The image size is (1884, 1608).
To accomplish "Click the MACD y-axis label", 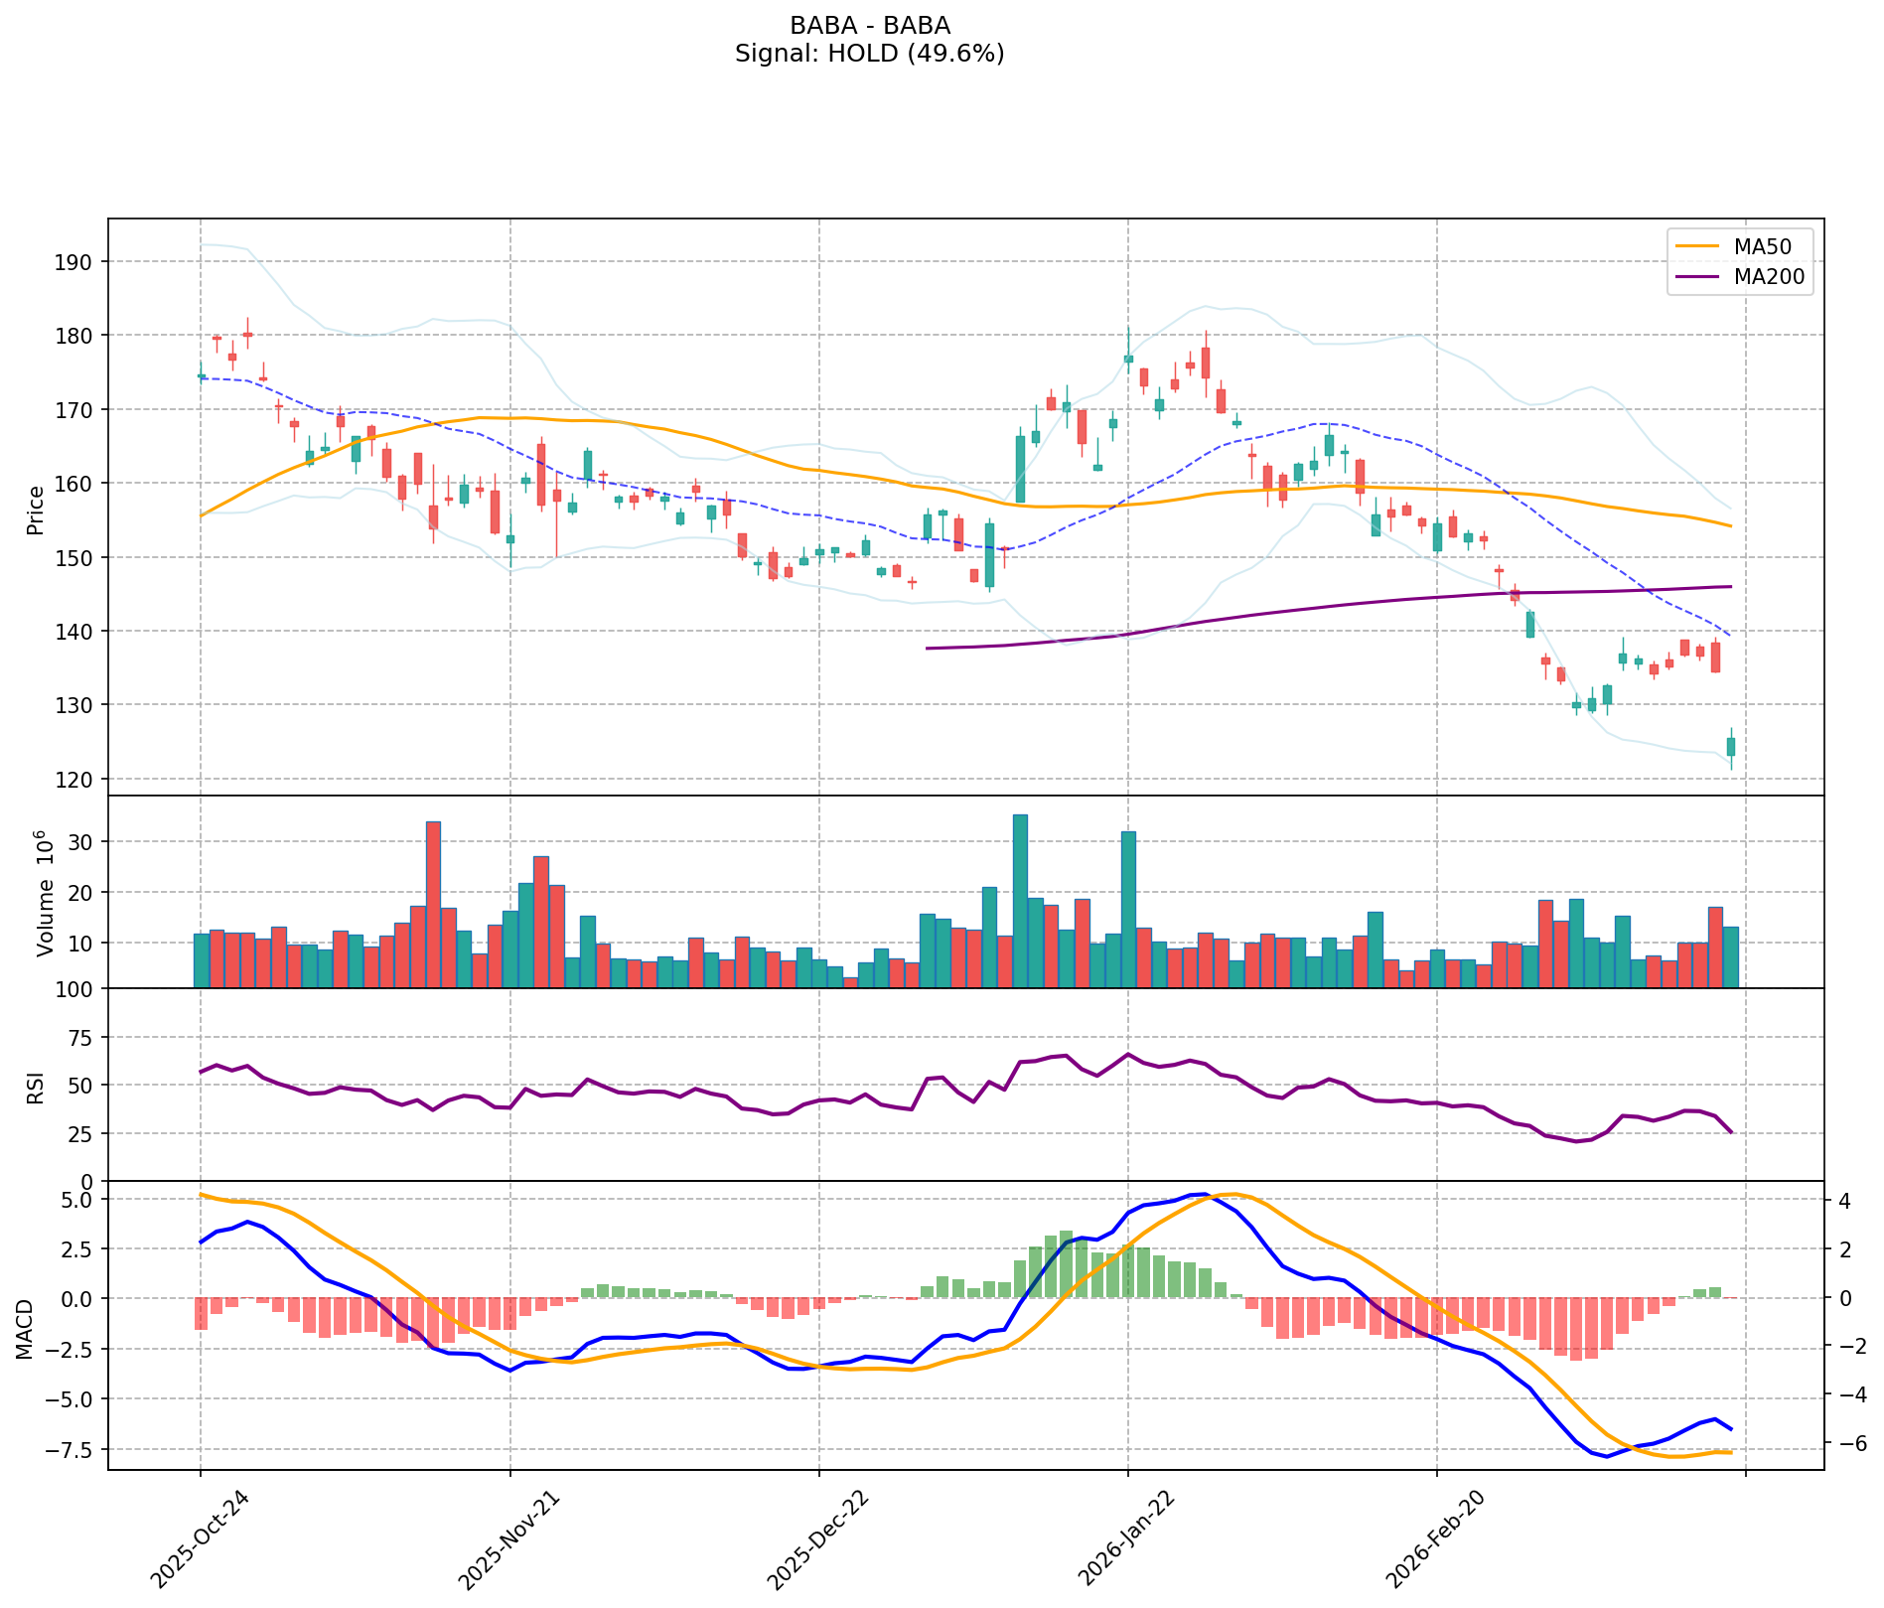I will click(x=24, y=1328).
